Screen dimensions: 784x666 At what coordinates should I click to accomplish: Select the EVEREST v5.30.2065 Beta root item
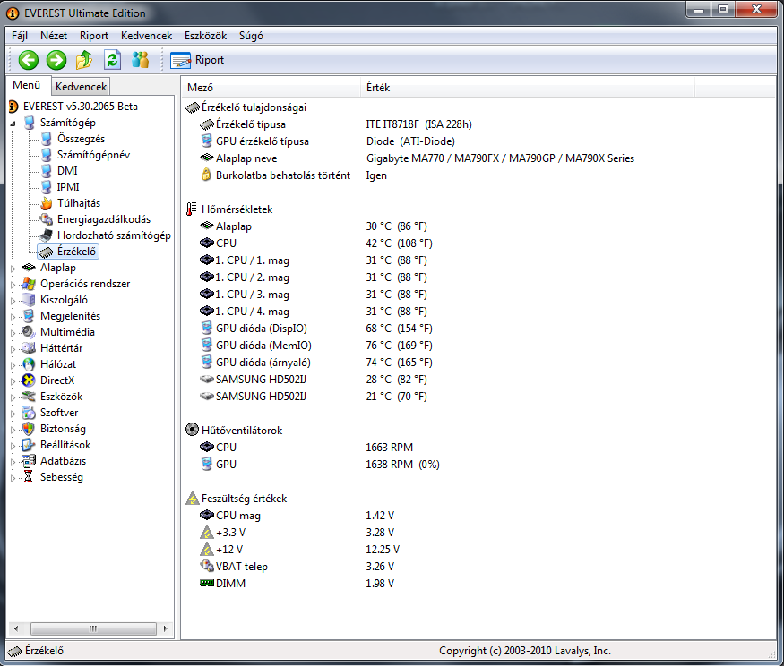(x=81, y=107)
